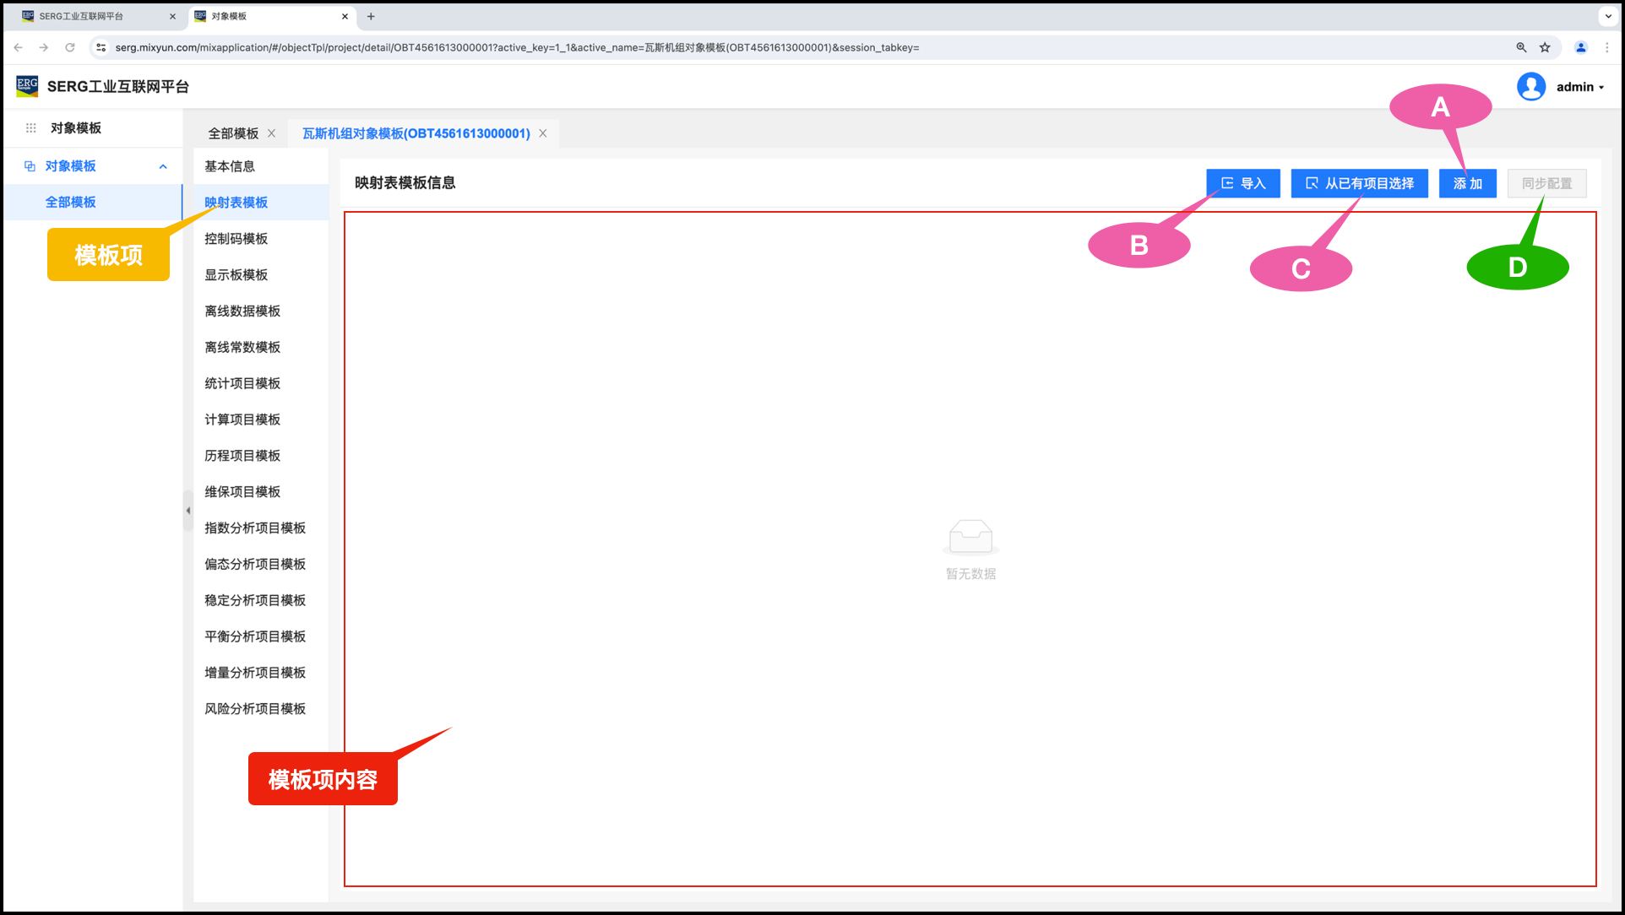Click the SERG platform logo icon

tap(27, 86)
